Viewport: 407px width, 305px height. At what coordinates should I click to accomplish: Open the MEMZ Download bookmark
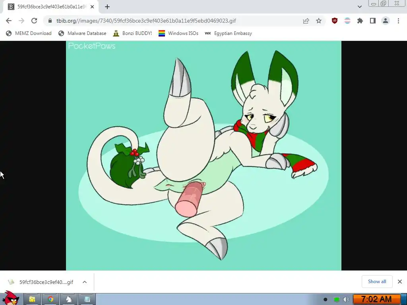(29, 33)
